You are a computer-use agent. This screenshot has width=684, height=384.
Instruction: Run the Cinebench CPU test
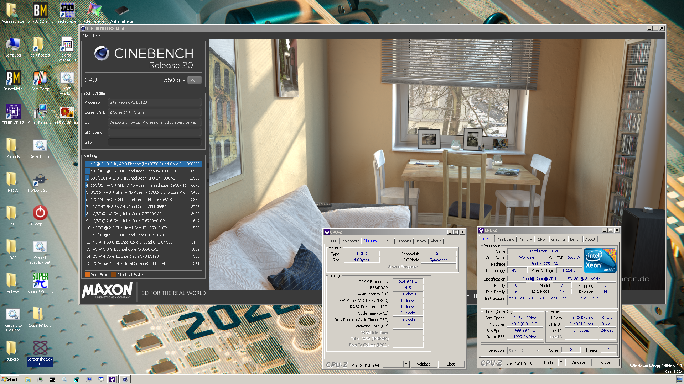[194, 80]
